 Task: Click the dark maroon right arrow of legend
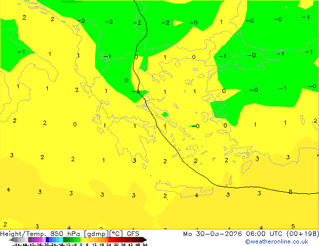[145, 239]
